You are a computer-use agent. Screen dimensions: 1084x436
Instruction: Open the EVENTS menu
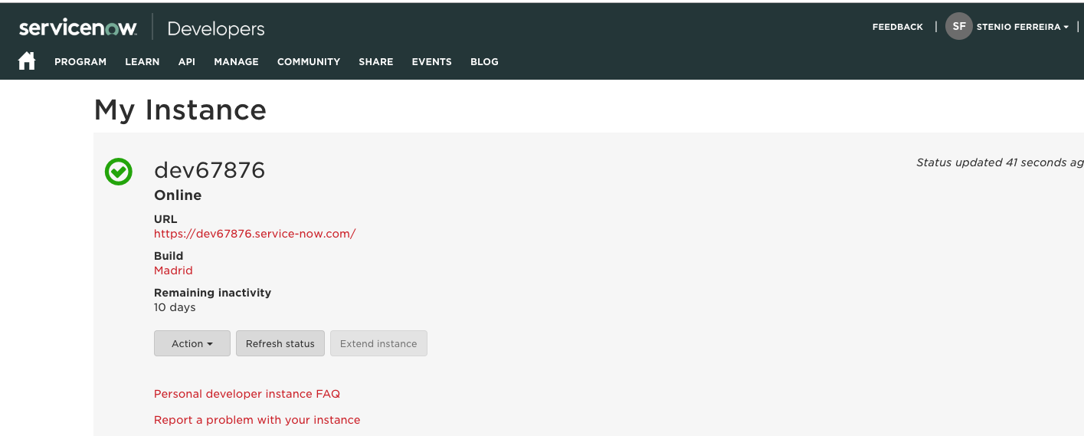coord(432,62)
